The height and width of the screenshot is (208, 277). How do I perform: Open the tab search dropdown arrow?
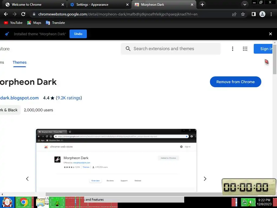[245, 5]
